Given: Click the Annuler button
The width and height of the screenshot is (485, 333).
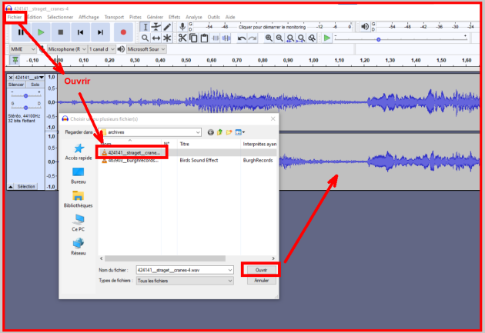Looking at the screenshot, I should (x=261, y=281).
